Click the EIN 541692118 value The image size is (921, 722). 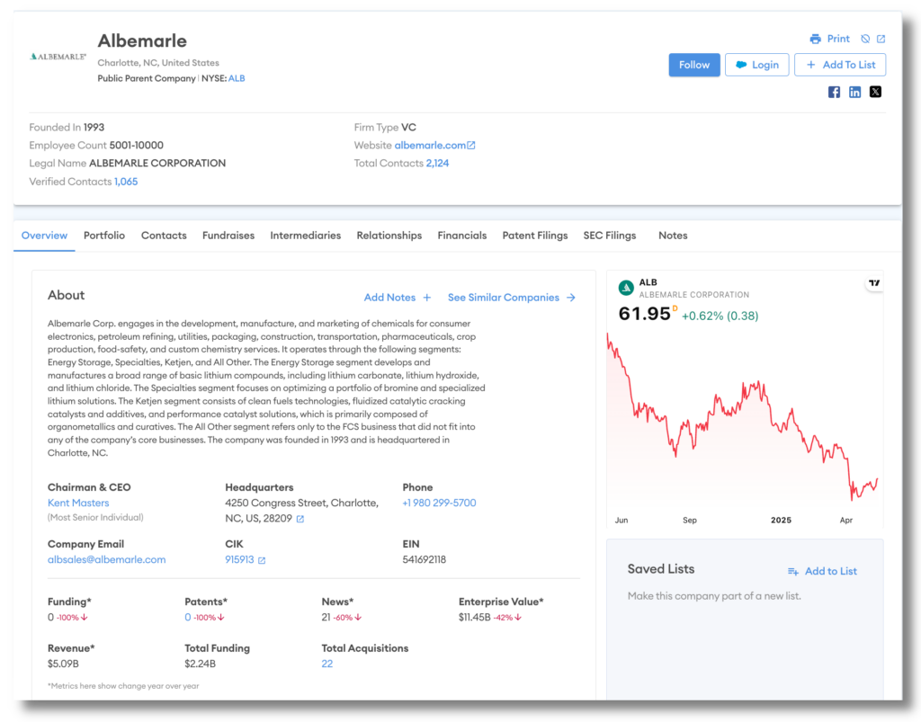point(425,559)
